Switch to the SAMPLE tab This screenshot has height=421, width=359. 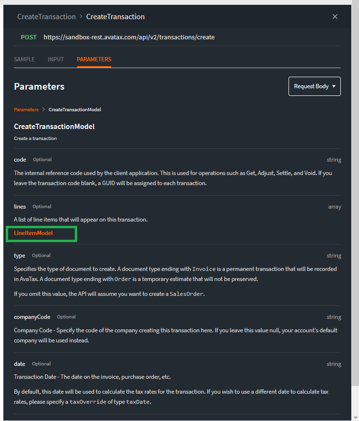(x=24, y=59)
